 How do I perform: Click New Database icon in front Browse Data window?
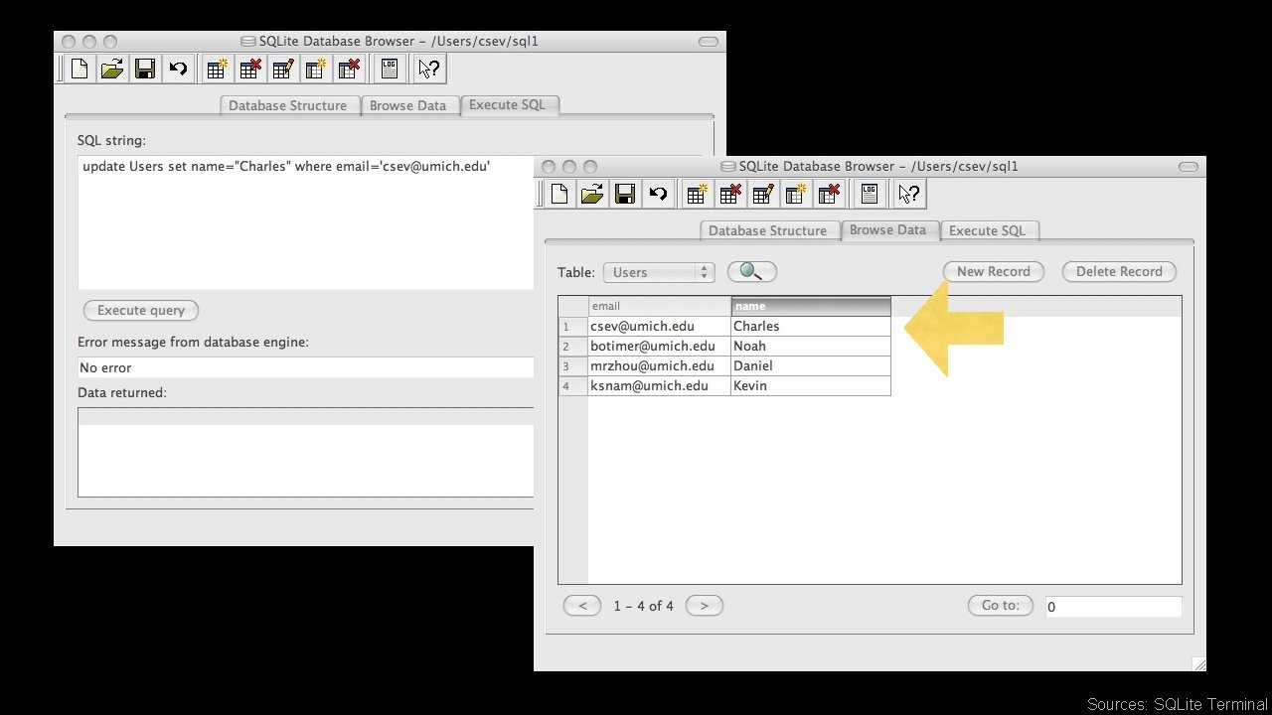[559, 194]
